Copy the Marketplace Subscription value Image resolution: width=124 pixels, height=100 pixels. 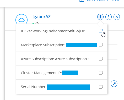[101, 45]
